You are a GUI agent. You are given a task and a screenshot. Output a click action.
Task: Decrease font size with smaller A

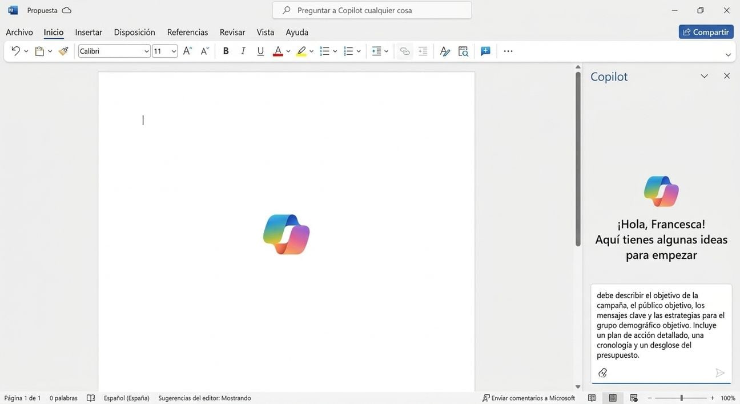205,51
